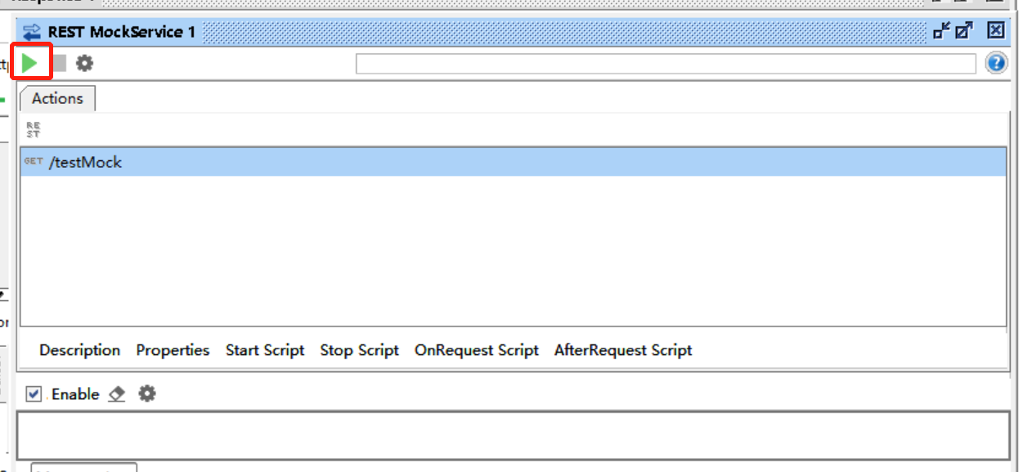Switch to the Actions tab

[57, 98]
